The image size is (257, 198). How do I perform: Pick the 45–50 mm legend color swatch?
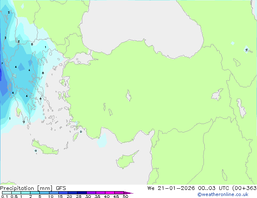[x=119, y=193]
